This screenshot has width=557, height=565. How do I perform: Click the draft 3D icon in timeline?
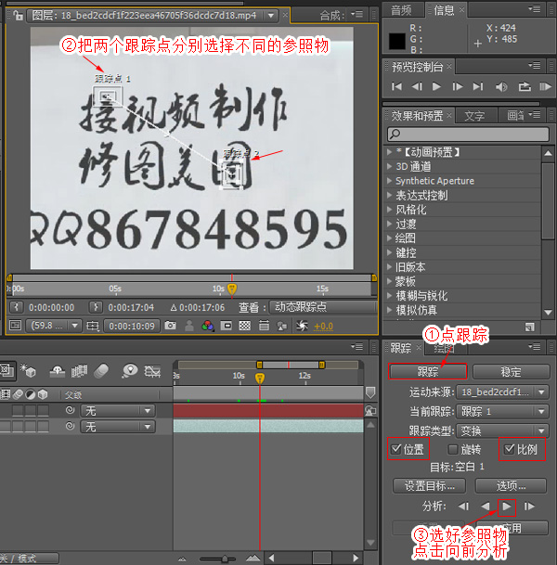pos(28,370)
